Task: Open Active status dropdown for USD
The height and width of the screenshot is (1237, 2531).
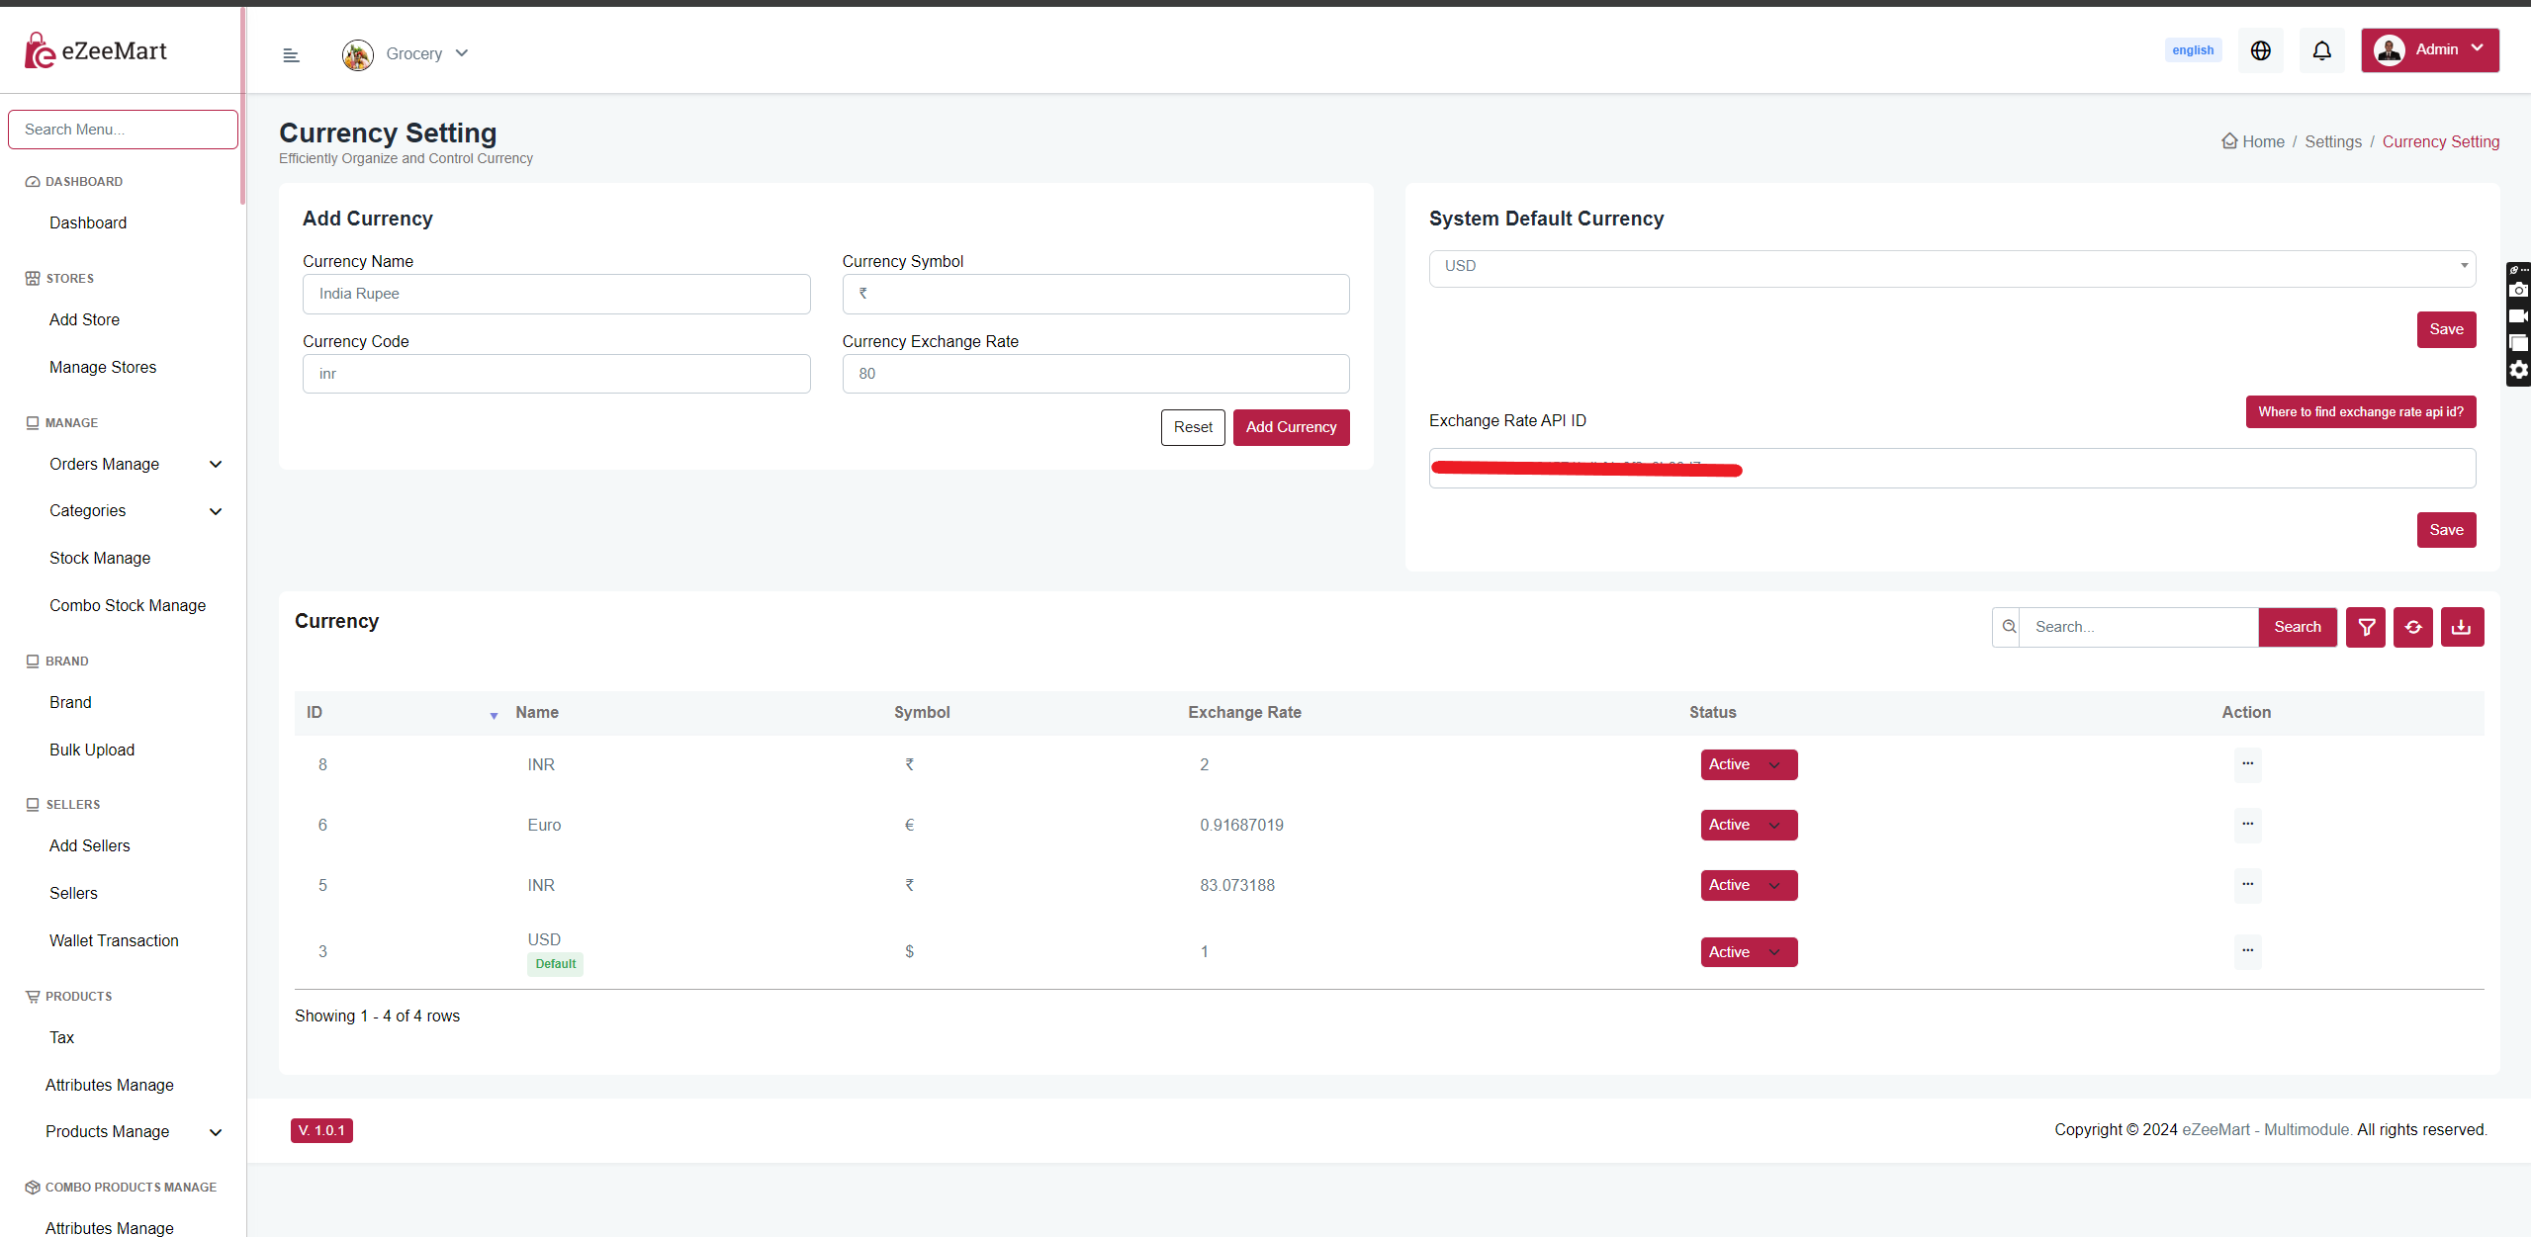Action: 1748,952
